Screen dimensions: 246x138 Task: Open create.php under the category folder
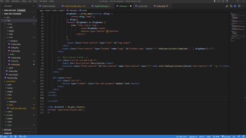point(16,44)
